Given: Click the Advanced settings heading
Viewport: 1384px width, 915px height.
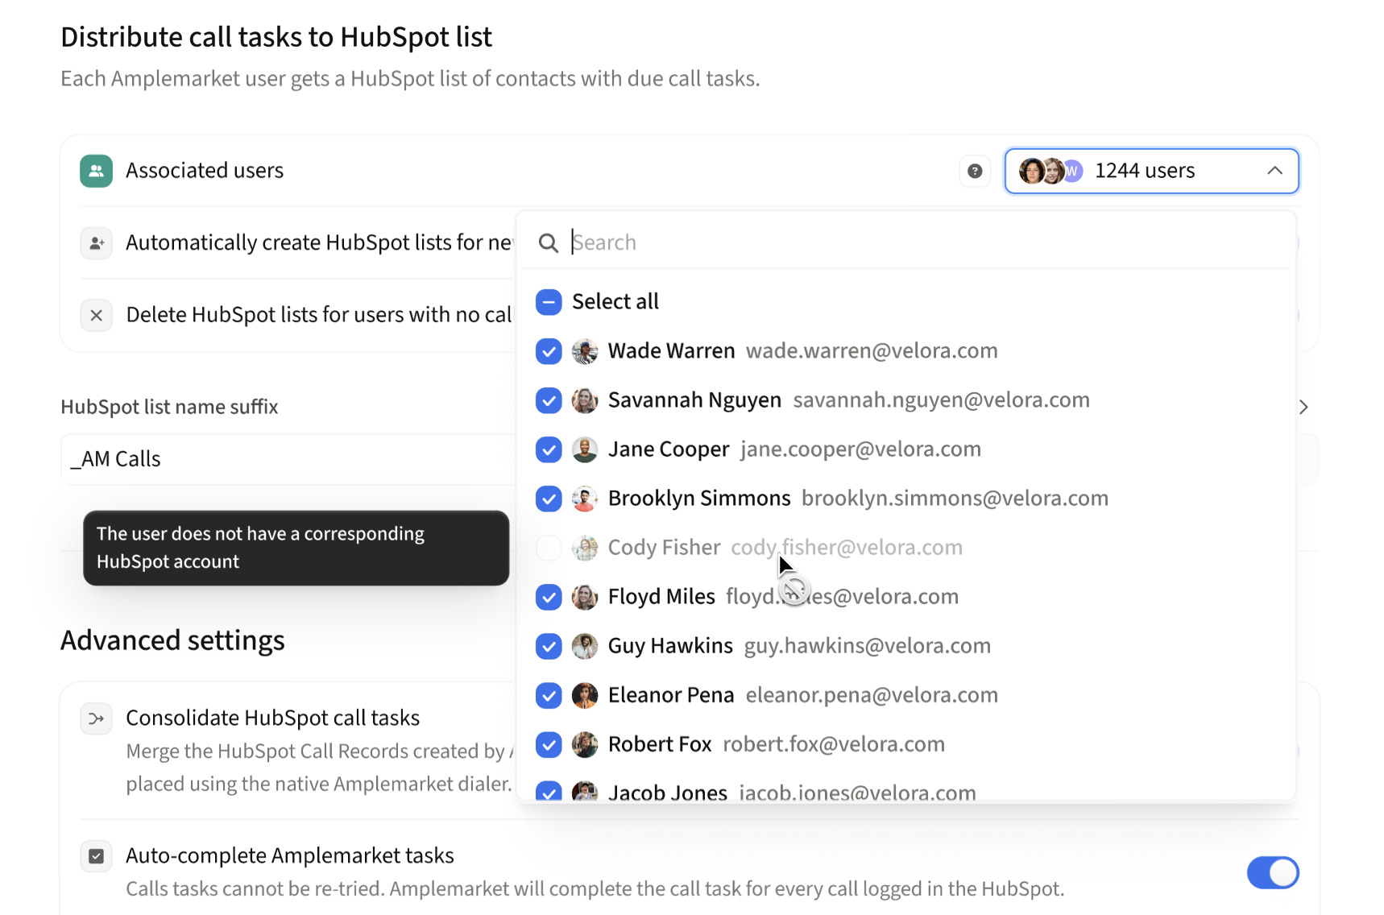Looking at the screenshot, I should tap(172, 641).
